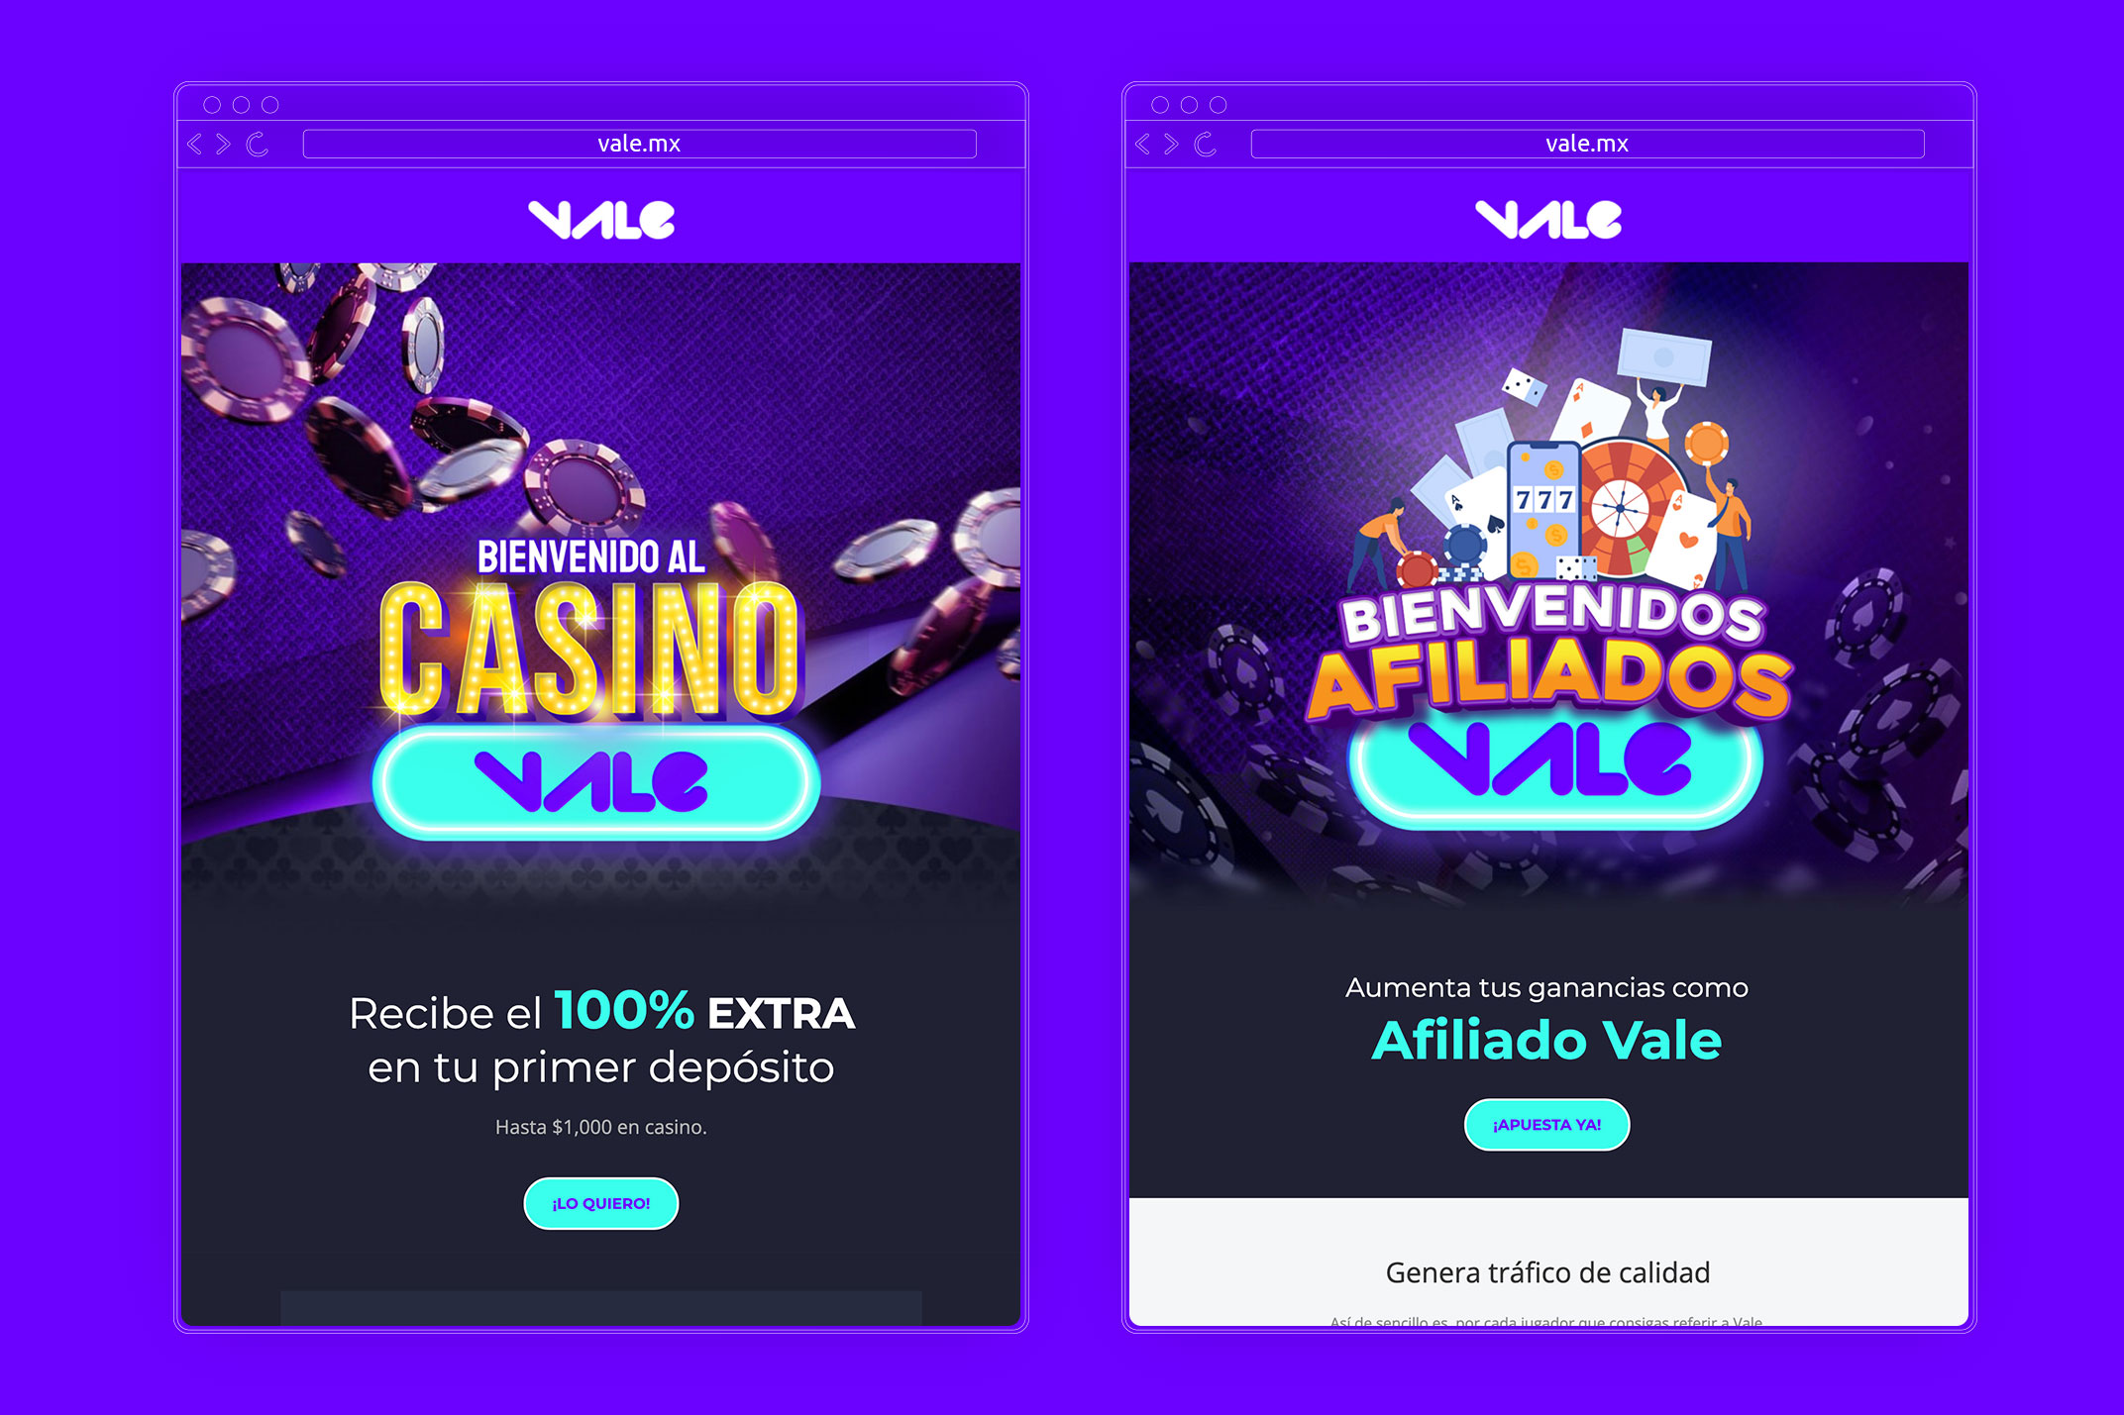Click the first window circle in left browser
The width and height of the screenshot is (2124, 1415).
(212, 105)
